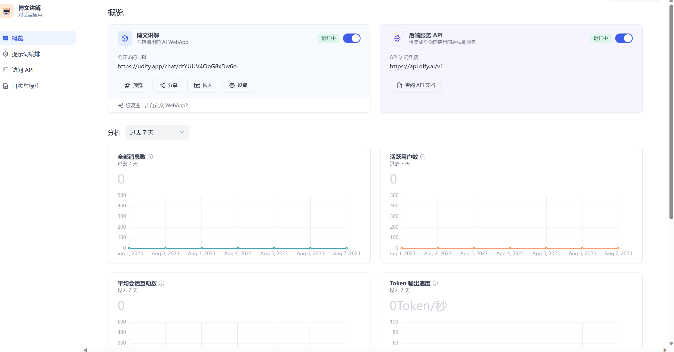
Task: Toggle the 后端服务 API running switch
Action: coord(624,38)
